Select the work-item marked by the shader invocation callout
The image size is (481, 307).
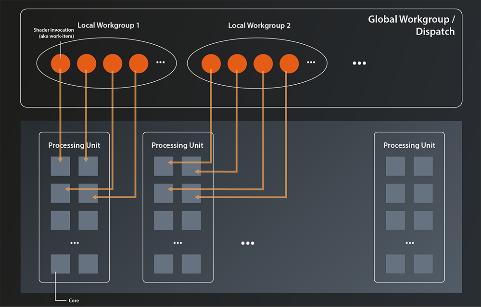coord(60,63)
